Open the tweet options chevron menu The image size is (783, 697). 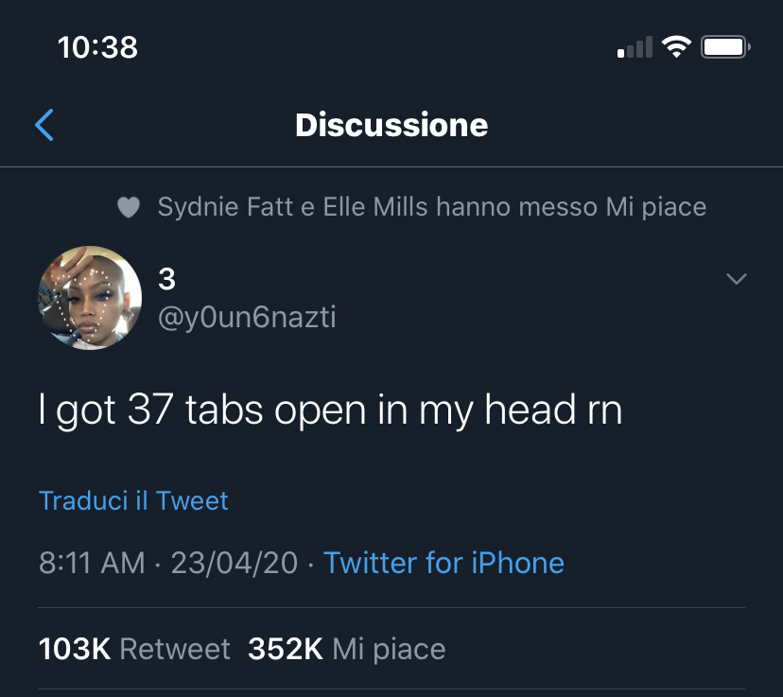[737, 278]
